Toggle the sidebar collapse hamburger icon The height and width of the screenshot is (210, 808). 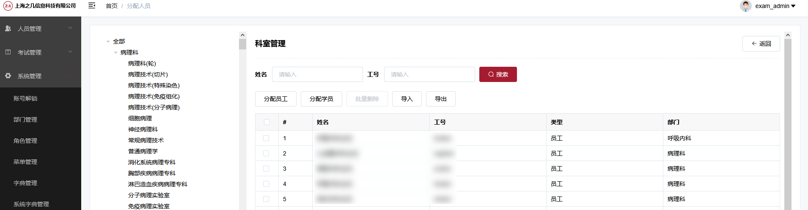click(92, 5)
